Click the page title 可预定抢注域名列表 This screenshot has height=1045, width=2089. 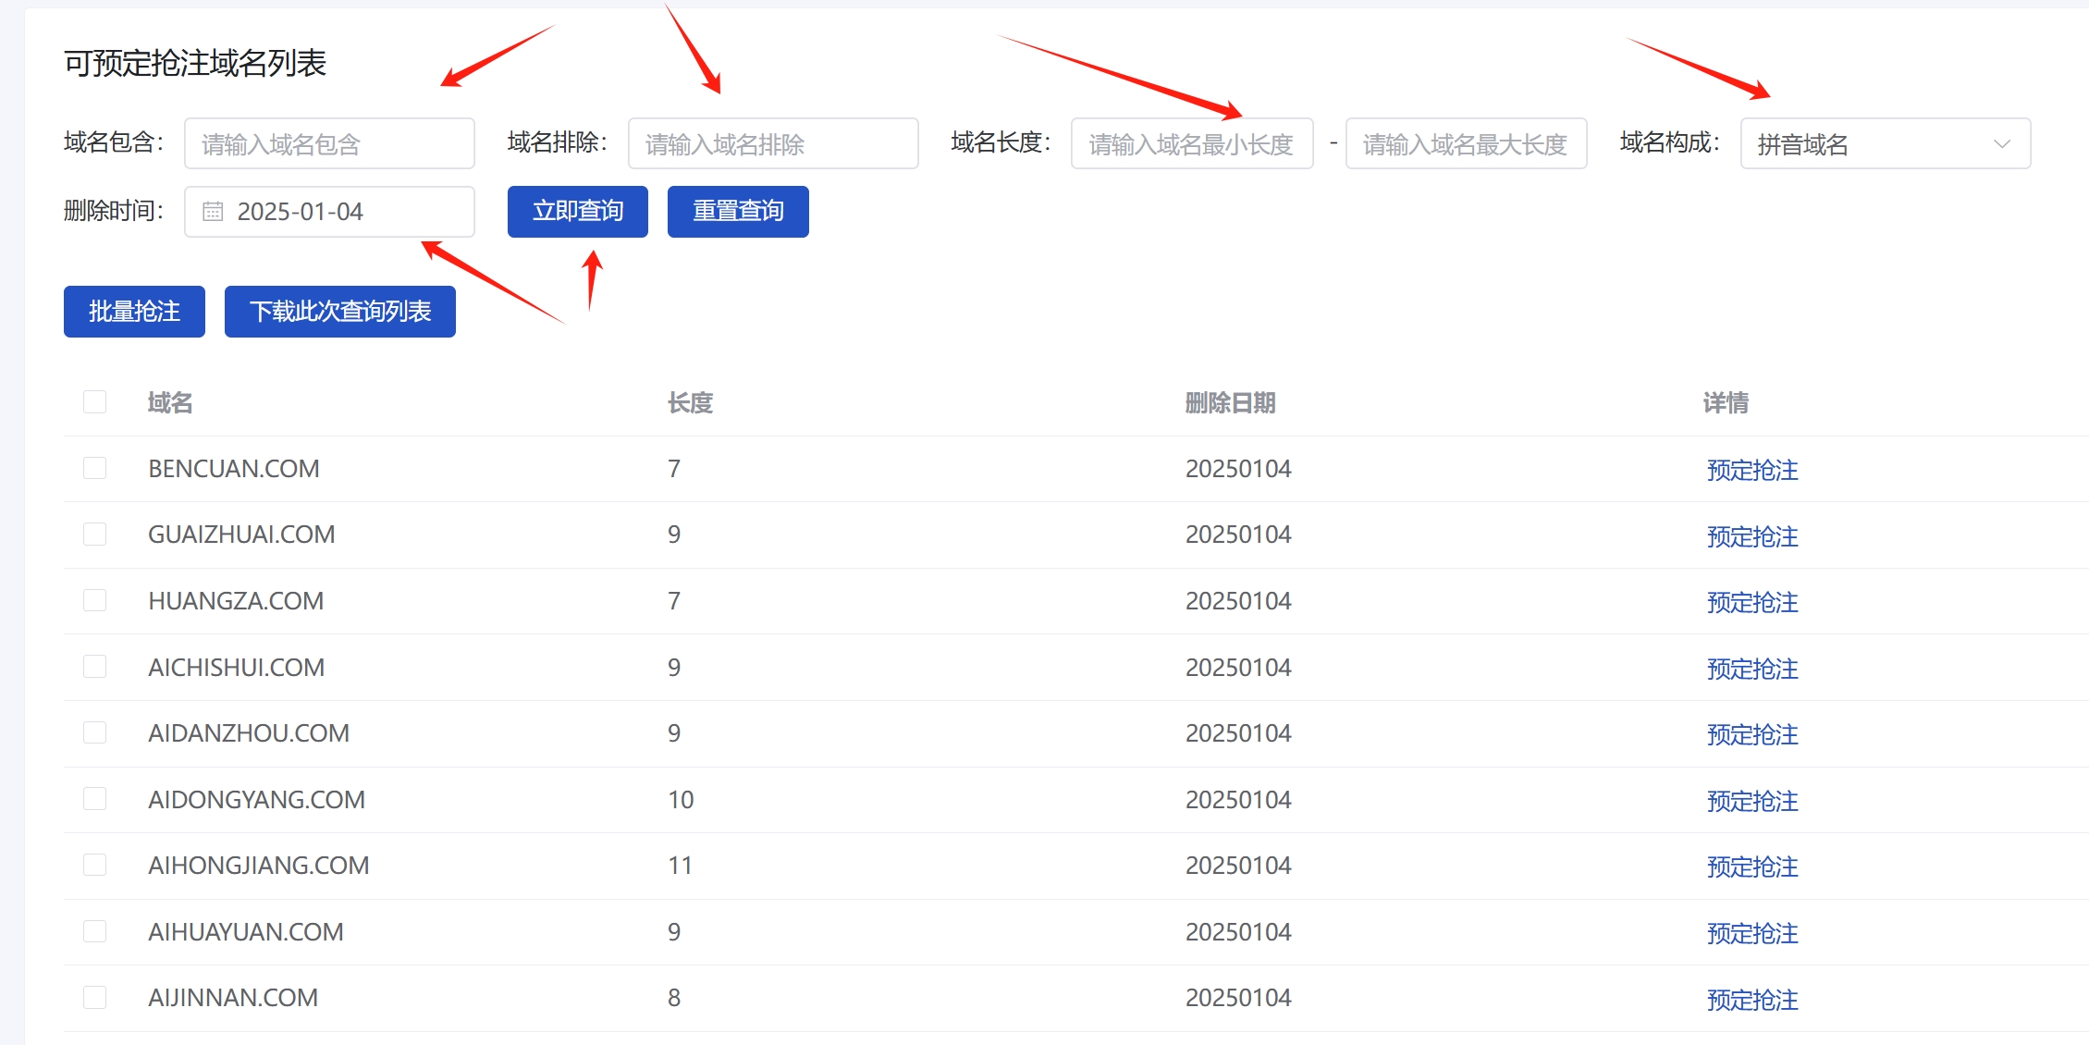point(195,63)
